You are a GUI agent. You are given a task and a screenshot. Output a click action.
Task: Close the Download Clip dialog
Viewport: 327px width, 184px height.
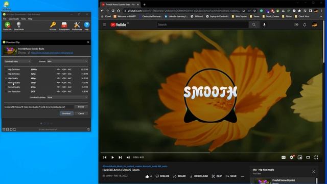coord(88,42)
